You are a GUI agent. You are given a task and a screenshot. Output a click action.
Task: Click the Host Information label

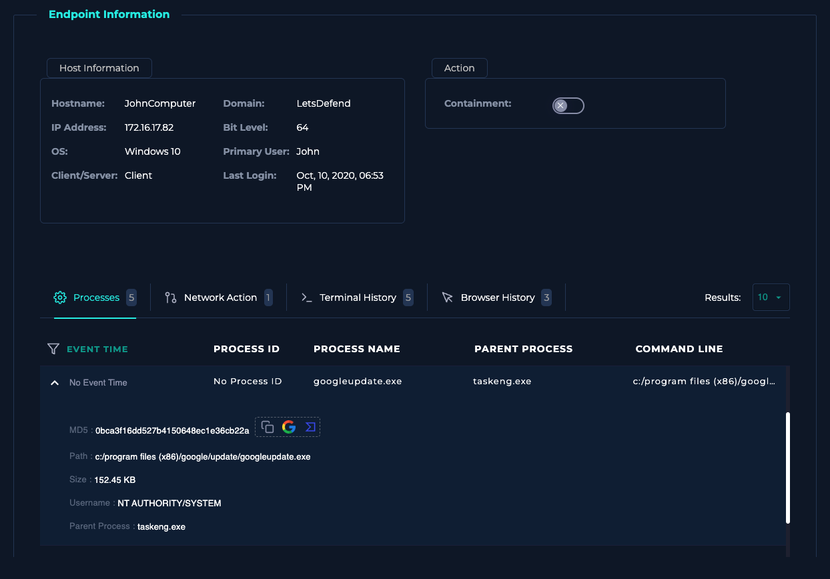99,68
